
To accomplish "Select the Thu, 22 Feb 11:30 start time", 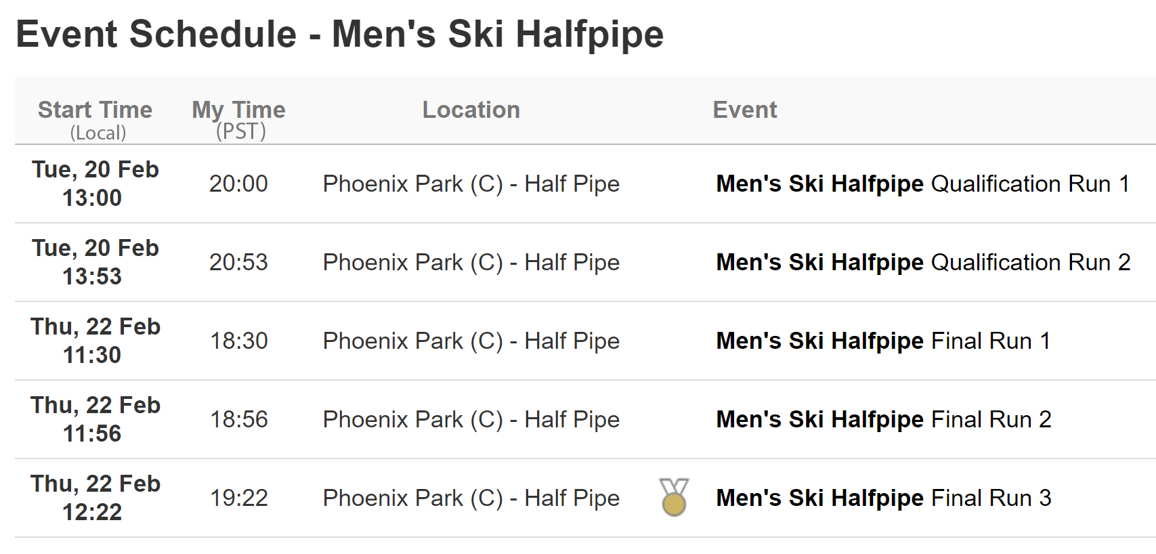I will coord(95,341).
